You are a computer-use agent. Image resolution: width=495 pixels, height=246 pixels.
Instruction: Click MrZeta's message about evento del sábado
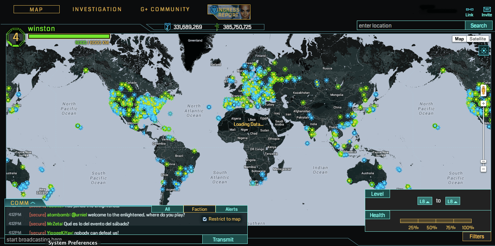pos(97,224)
